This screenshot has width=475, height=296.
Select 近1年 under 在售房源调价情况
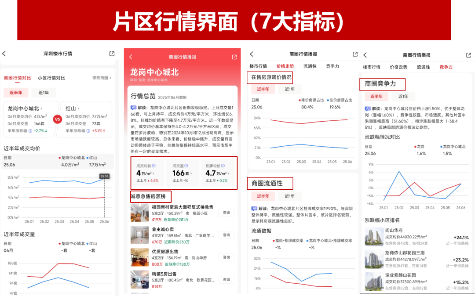pos(289,89)
